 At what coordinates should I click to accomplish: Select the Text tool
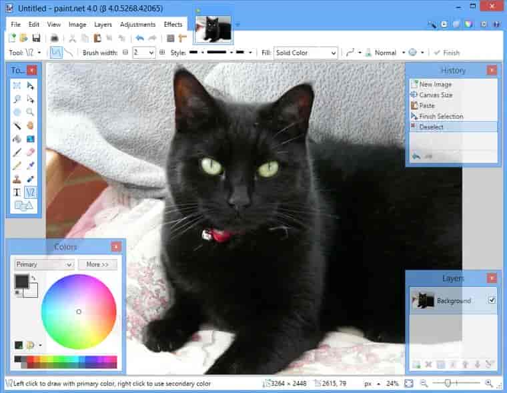click(17, 192)
